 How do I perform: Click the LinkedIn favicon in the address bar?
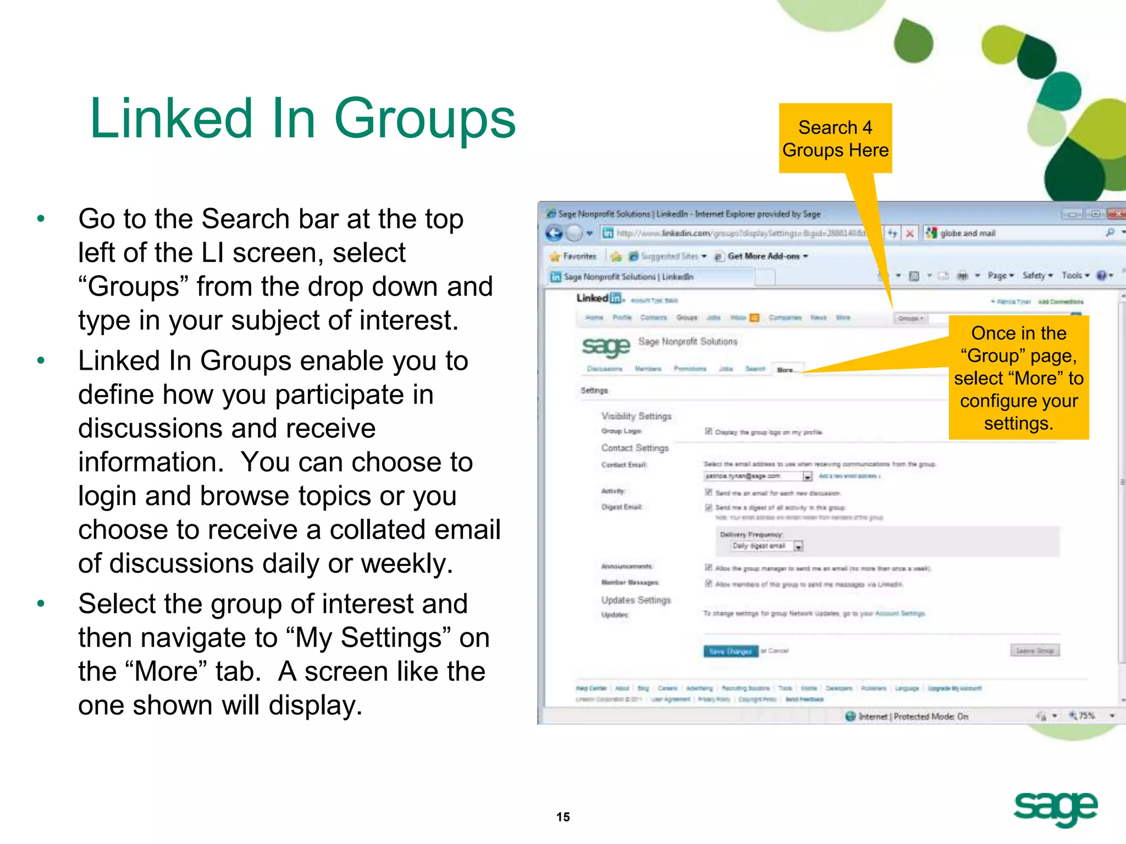[x=607, y=233]
